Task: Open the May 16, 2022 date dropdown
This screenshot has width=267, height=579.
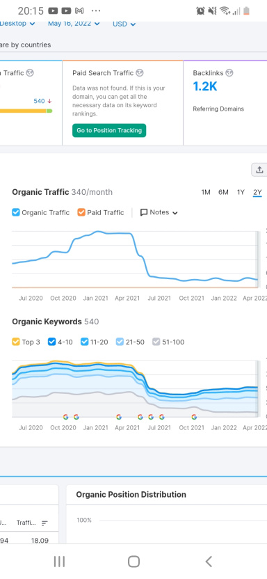Action: click(74, 24)
